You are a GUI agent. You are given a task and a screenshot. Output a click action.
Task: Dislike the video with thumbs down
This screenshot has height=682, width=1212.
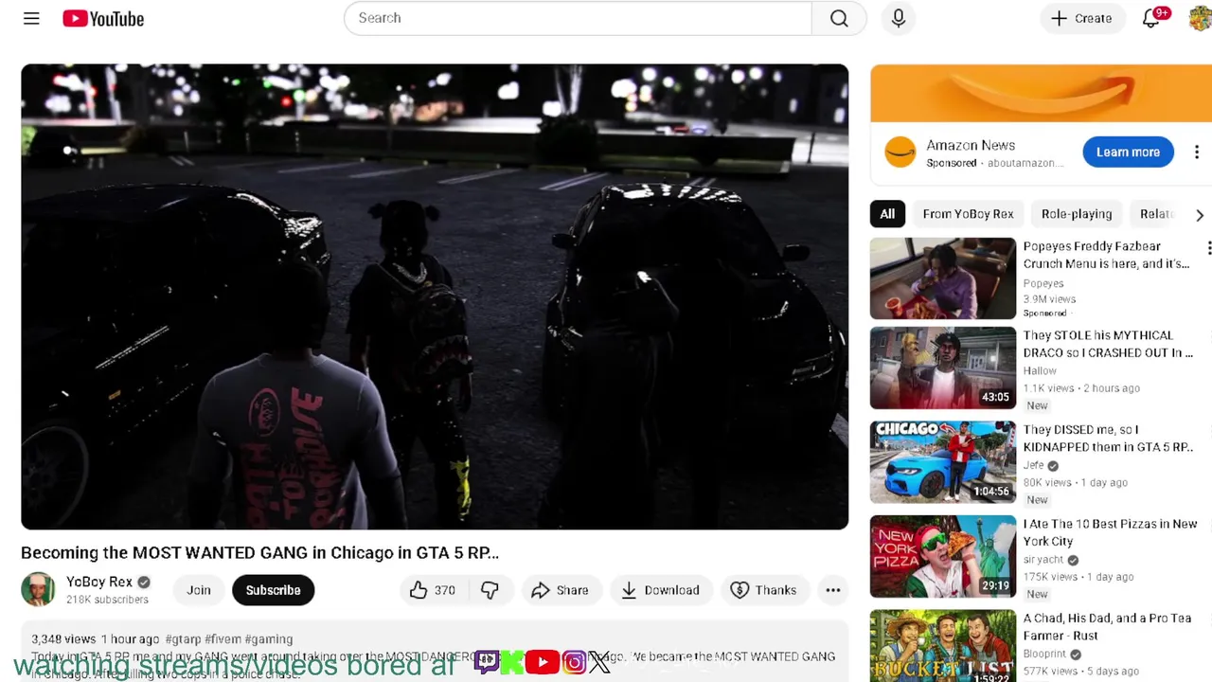(490, 590)
